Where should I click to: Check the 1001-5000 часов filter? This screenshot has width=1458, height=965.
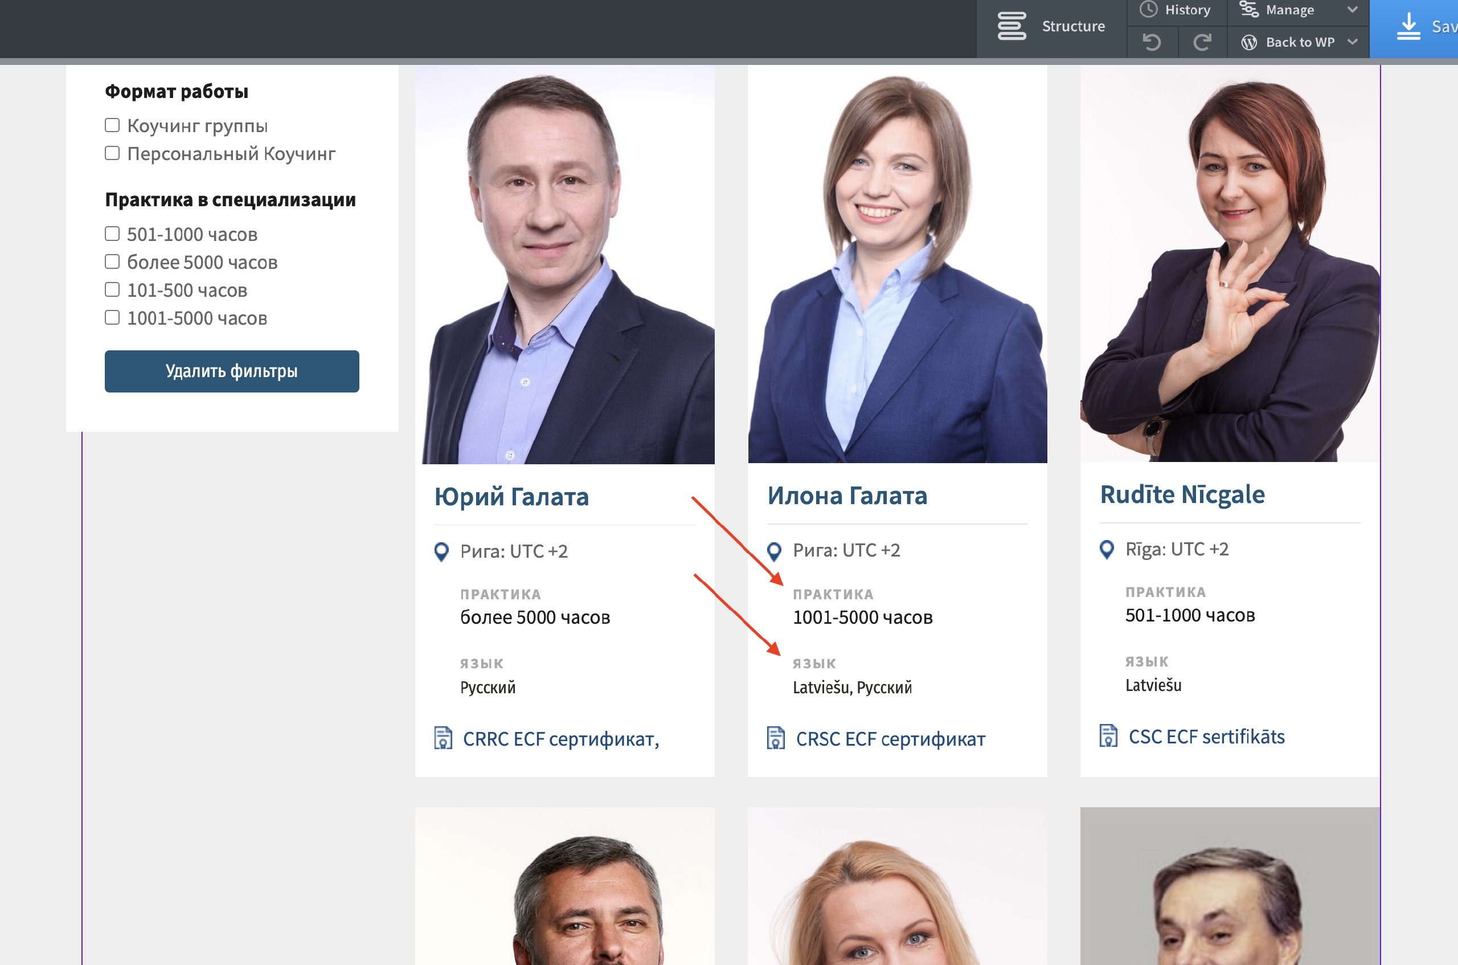tap(112, 317)
